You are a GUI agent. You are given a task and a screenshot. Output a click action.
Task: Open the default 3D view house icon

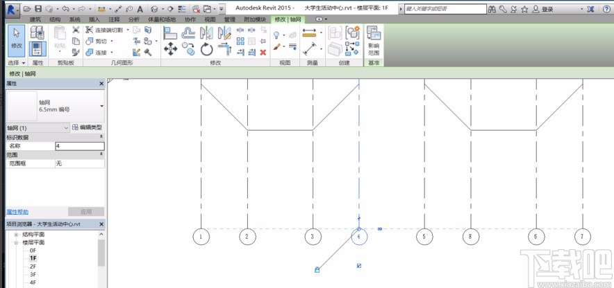155,8
